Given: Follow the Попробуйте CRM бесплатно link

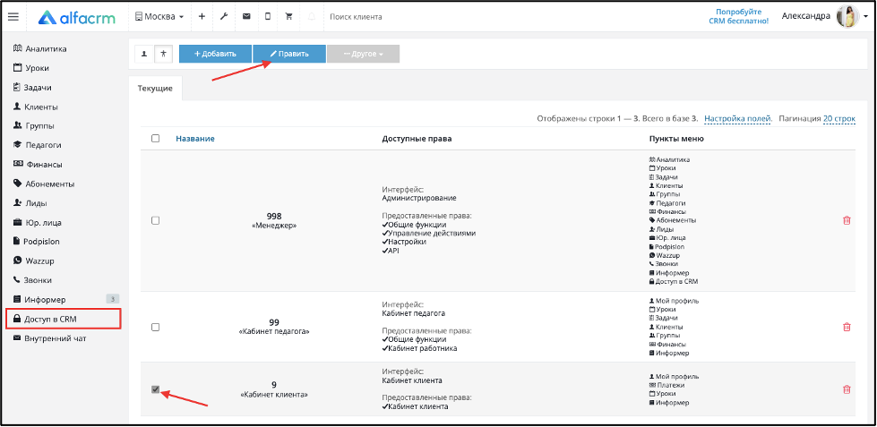Looking at the screenshot, I should coord(738,16).
